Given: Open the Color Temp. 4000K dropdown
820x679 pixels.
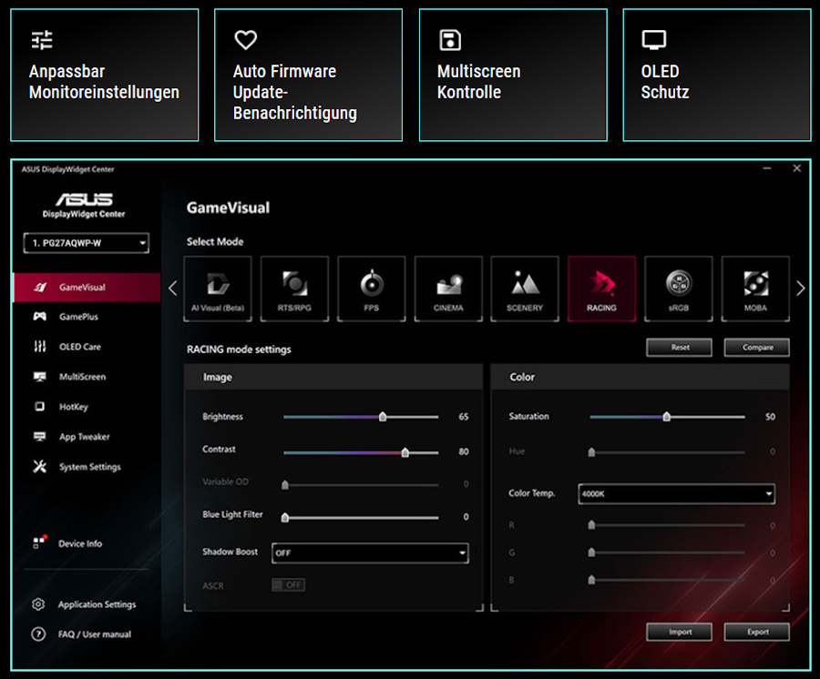Looking at the screenshot, I should 677,493.
